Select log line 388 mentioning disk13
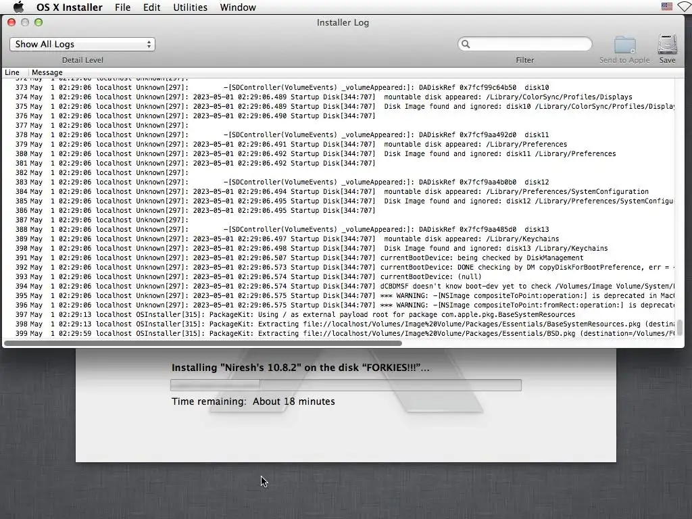This screenshot has width=692, height=519. coord(339,230)
